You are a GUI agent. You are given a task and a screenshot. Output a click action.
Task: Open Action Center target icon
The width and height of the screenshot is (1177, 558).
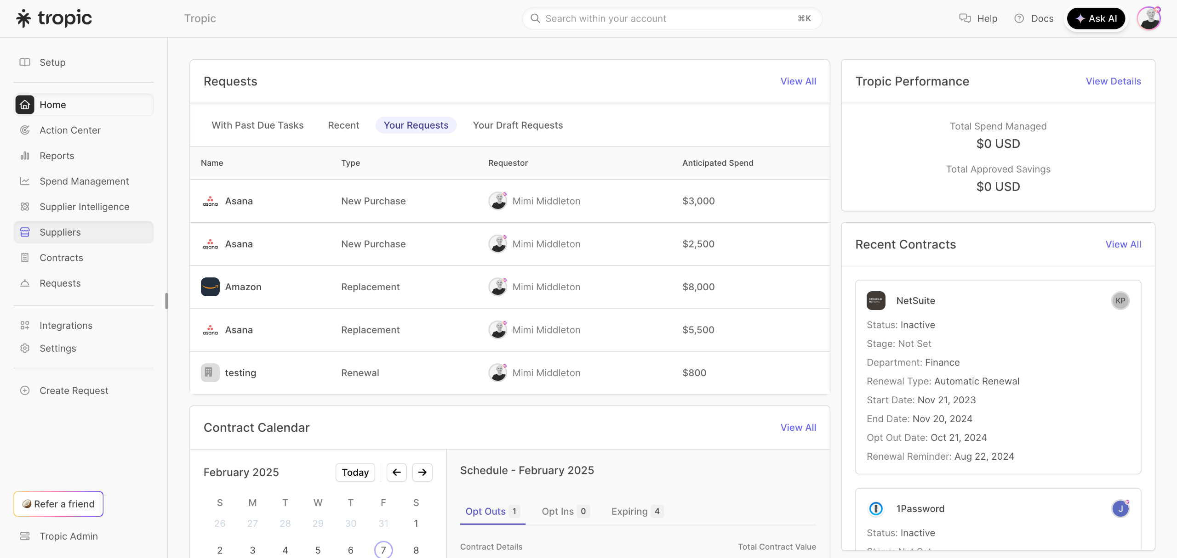click(25, 130)
